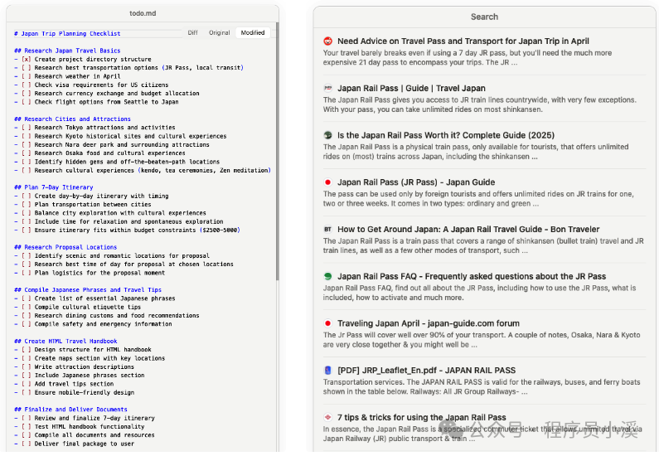
Task: Click the green icon beside Japan Rail Pass FAQ
Action: [x=327, y=276]
